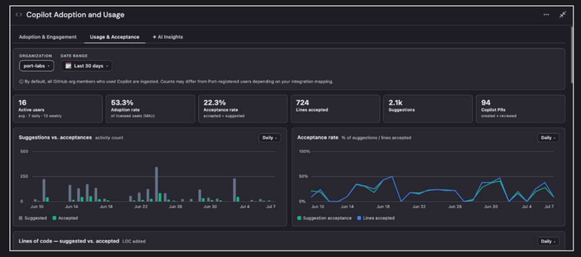Open Daily dropdown on Suggestions vs. acceptances chart
581x257 pixels.
270,138
